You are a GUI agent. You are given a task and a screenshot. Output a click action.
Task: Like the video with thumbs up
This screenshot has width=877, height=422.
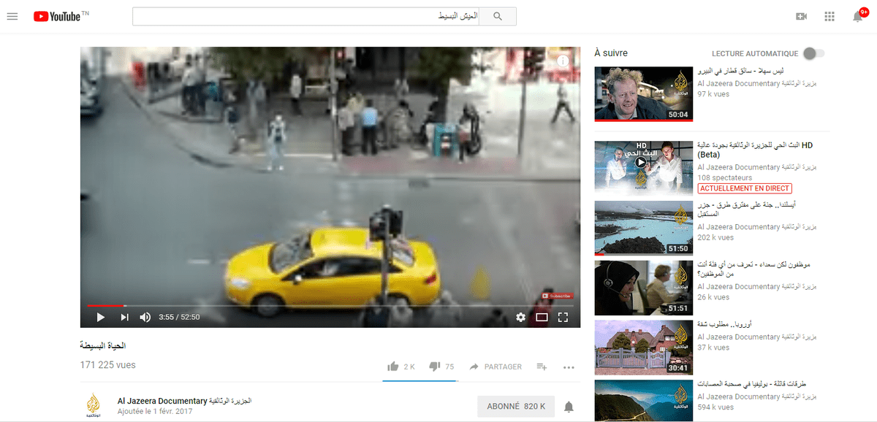coord(393,367)
